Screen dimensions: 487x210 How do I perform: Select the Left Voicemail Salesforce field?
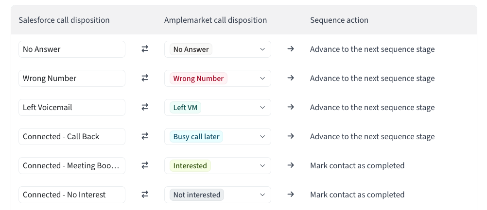(x=72, y=107)
